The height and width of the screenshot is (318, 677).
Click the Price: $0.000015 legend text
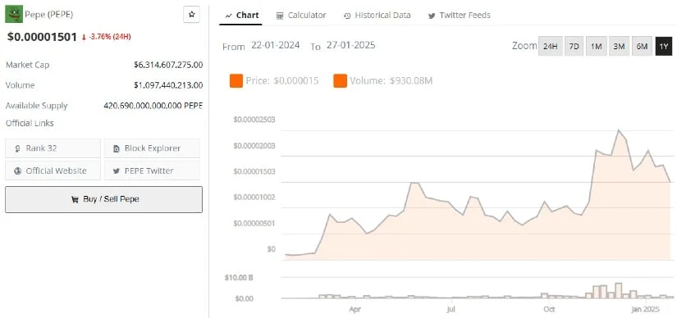(x=282, y=80)
